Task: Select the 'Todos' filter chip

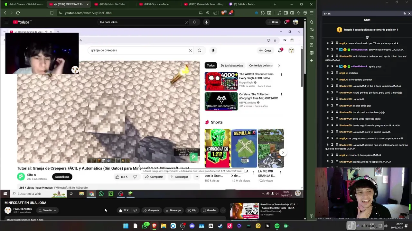Action: tap(211, 65)
